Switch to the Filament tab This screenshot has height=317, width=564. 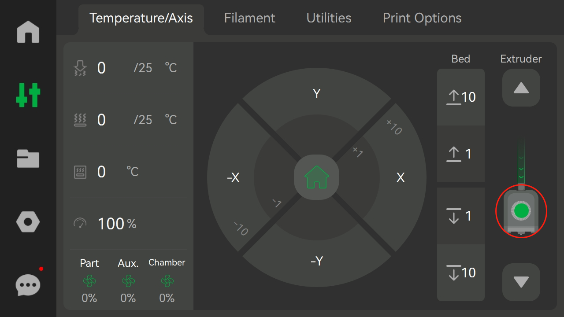click(249, 18)
